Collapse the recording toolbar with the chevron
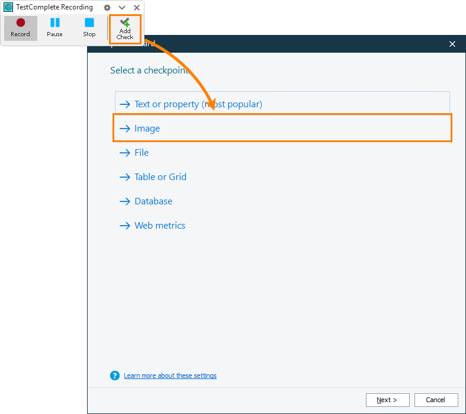Viewport: 466px width, 414px height. [122, 8]
